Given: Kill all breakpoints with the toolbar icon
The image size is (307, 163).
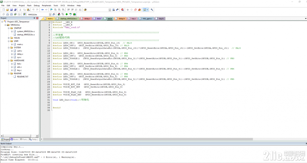Looking at the screenshot, I should (139, 10).
